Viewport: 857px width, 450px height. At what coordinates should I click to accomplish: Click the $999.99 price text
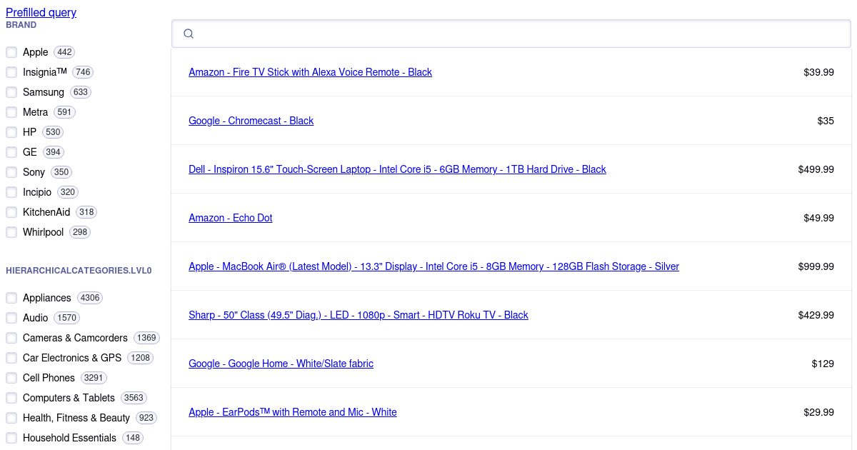(816, 266)
